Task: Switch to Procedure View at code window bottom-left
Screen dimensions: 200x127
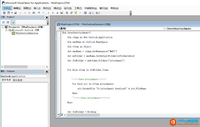Action: pos(59,115)
